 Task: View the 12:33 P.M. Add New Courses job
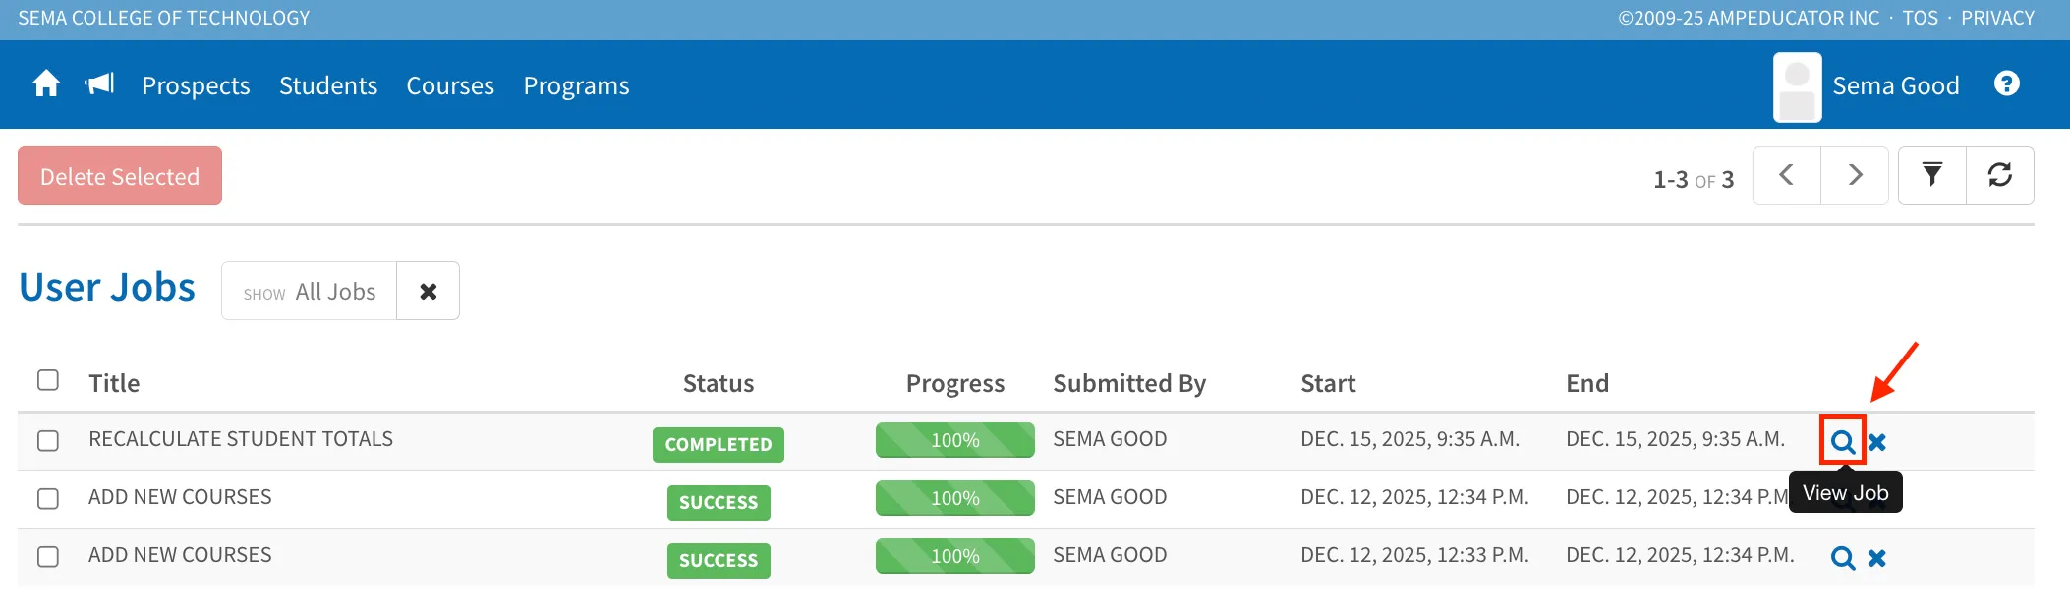pos(1843,558)
